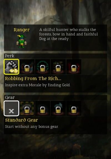Image resolution: width=111 pixels, height=159 pixels.
Task: Click the second locked perk slot
Action: pos(27,67)
